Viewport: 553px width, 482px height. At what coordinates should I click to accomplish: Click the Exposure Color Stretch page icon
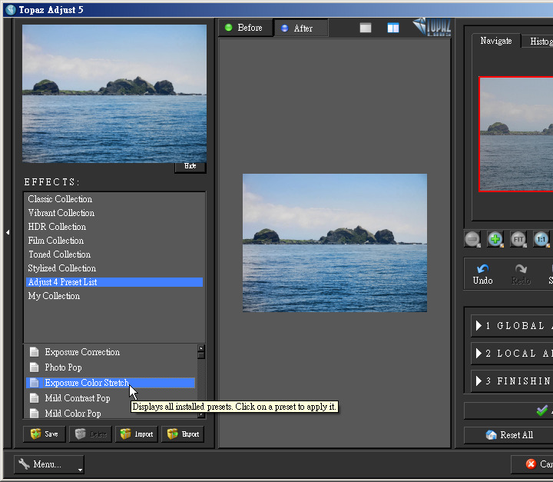35,383
